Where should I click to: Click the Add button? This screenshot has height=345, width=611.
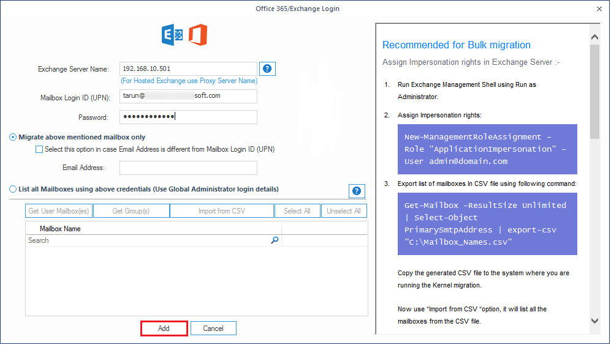pos(164,328)
